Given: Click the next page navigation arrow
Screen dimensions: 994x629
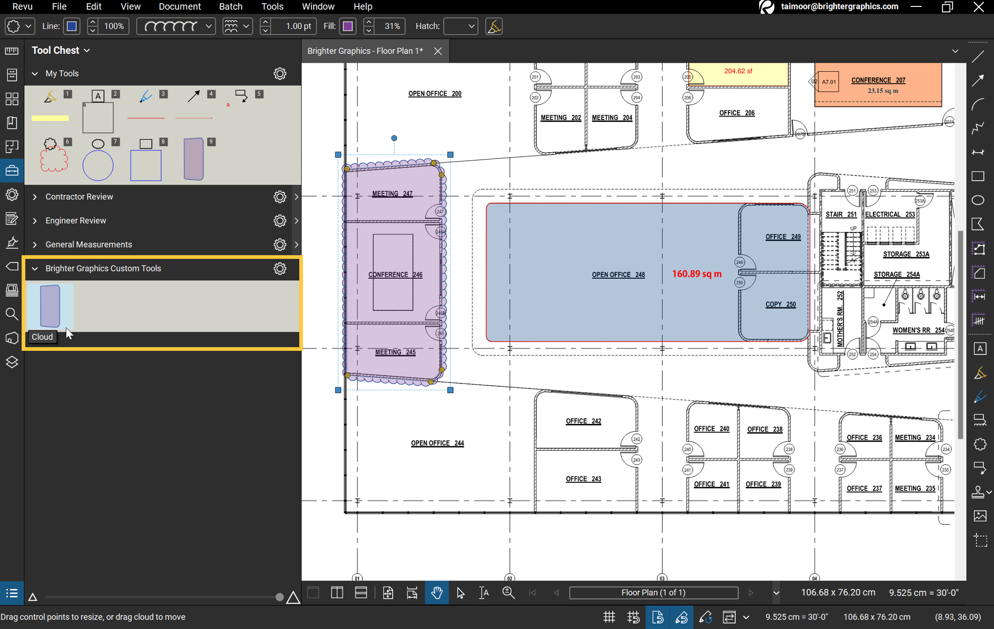Looking at the screenshot, I should click(x=751, y=592).
